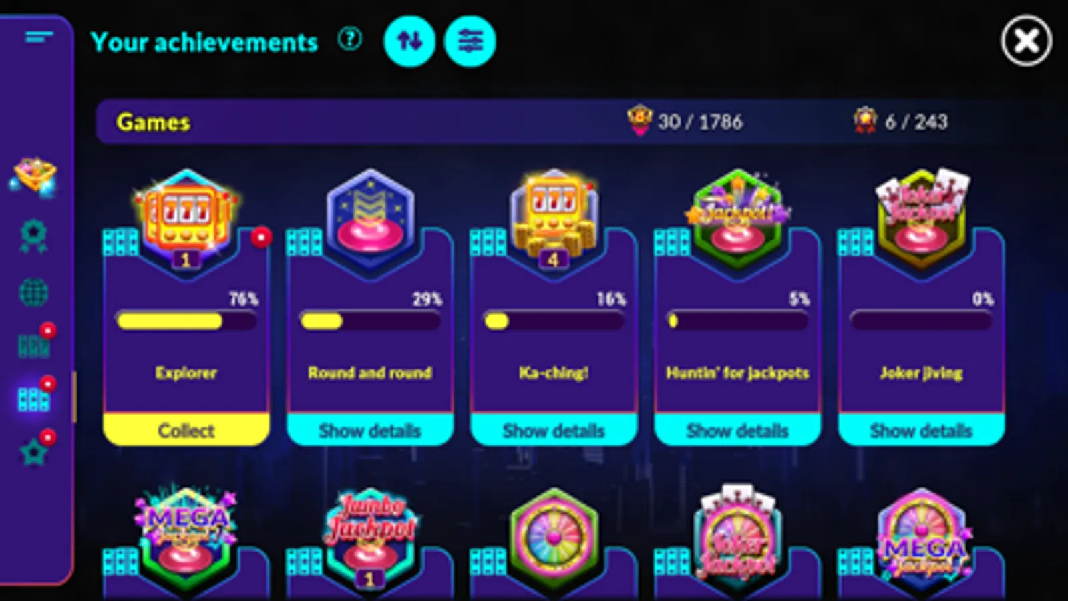This screenshot has height=601, width=1068.
Task: Open the filter sliders button
Action: coord(470,41)
